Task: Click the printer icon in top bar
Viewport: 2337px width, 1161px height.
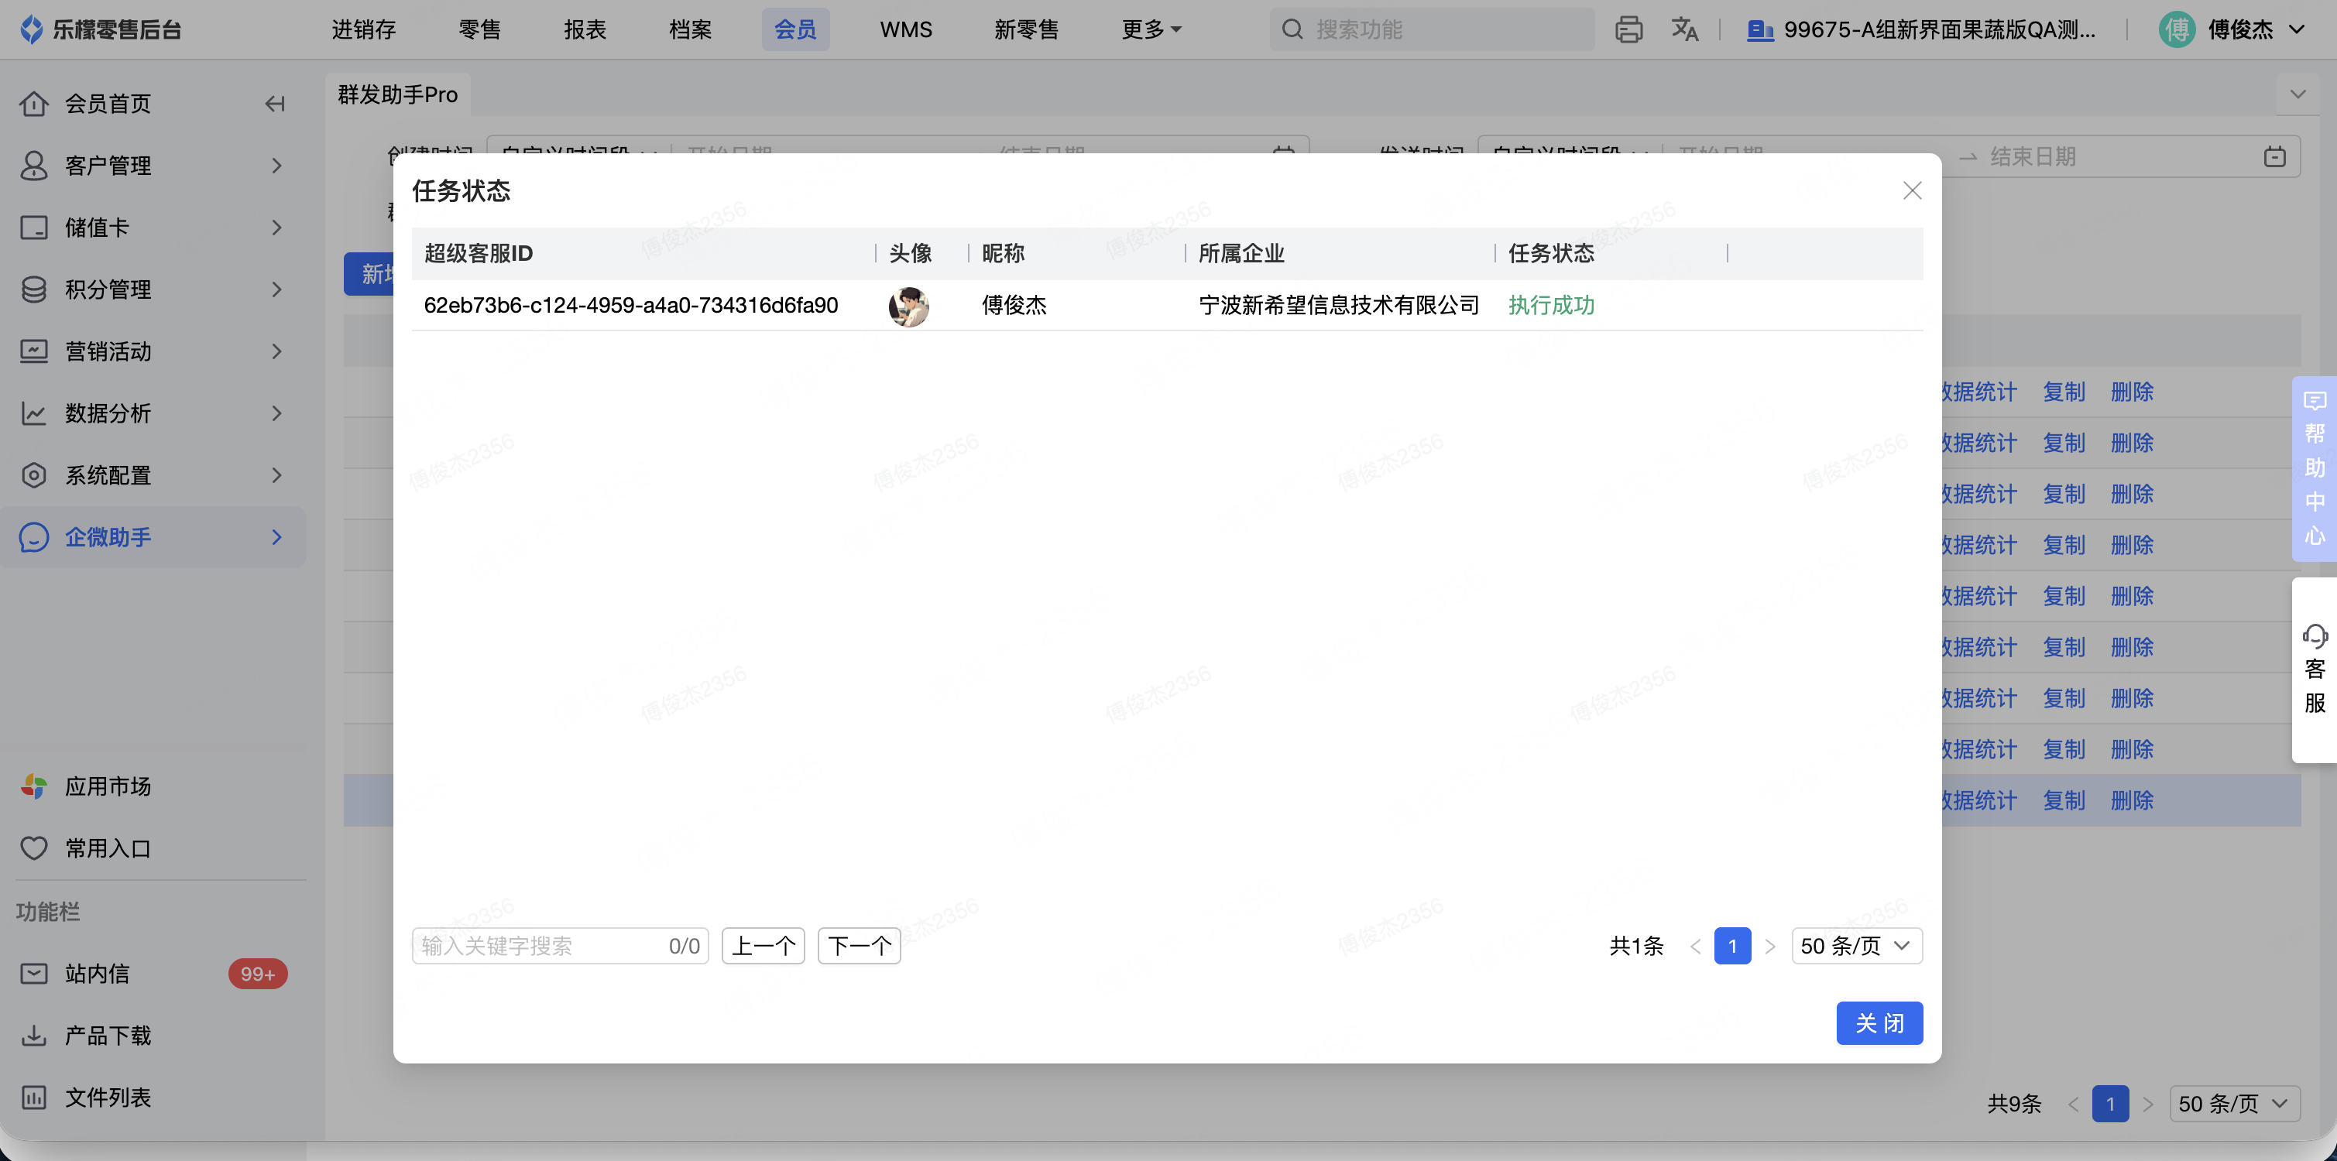Action: pyautogui.click(x=1628, y=30)
